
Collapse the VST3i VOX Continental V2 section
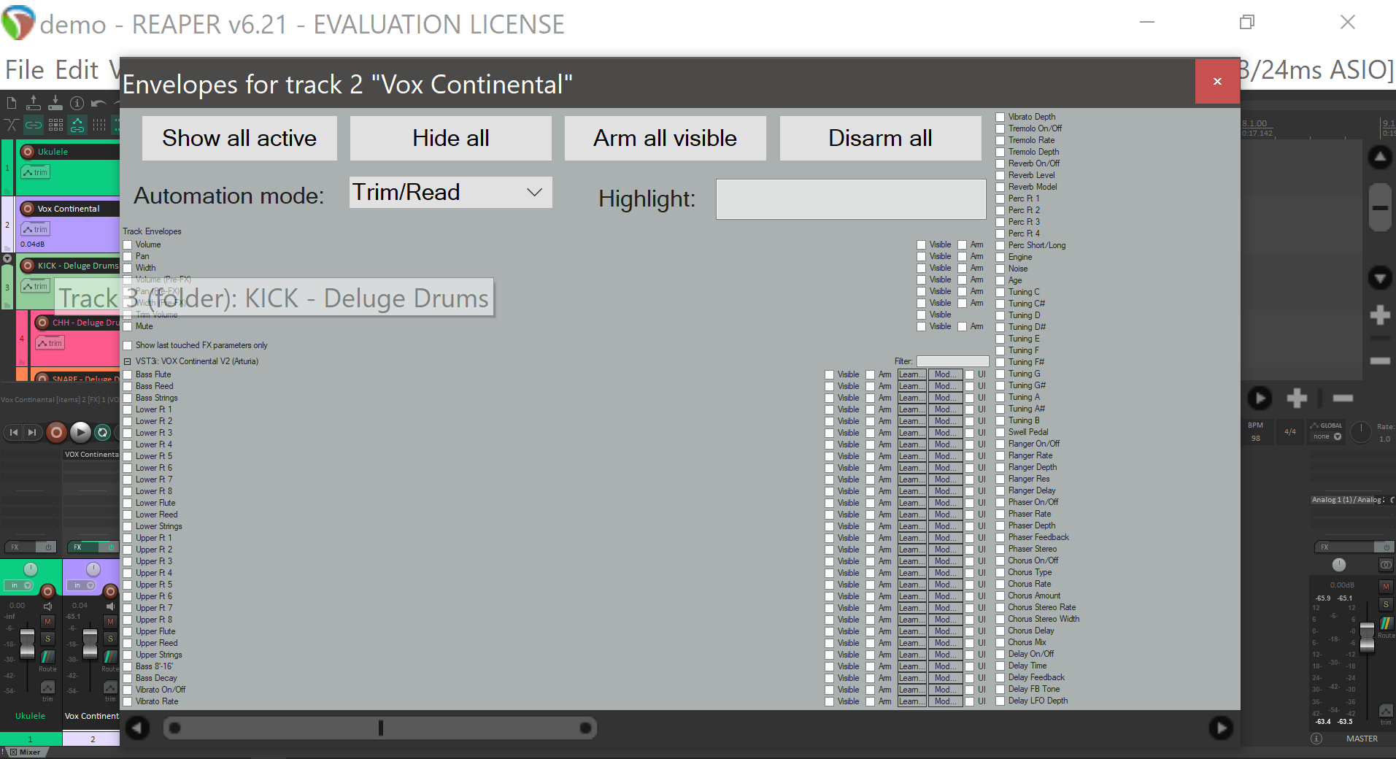coord(127,362)
